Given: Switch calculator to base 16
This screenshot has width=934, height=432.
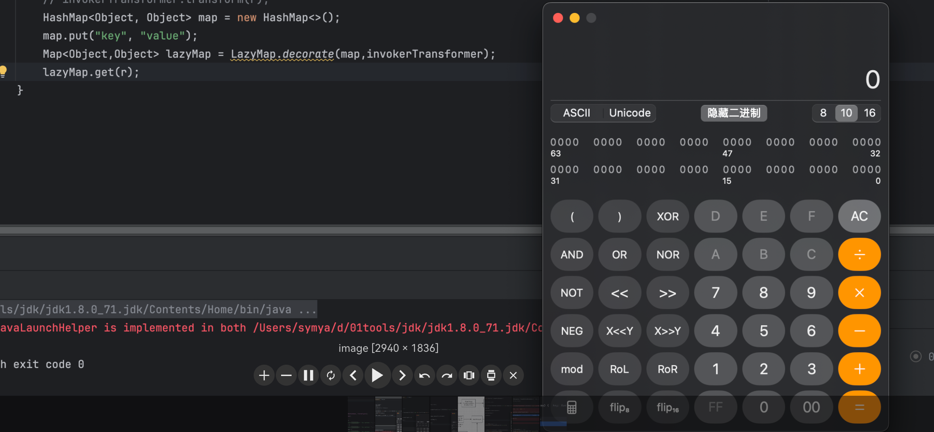Looking at the screenshot, I should 869,113.
